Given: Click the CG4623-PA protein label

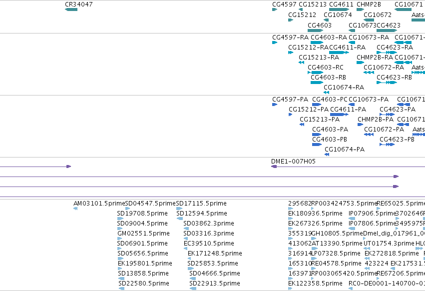Looking at the screenshot, I should point(398,109).
